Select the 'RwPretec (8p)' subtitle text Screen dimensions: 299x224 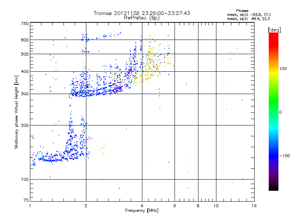(x=142, y=18)
